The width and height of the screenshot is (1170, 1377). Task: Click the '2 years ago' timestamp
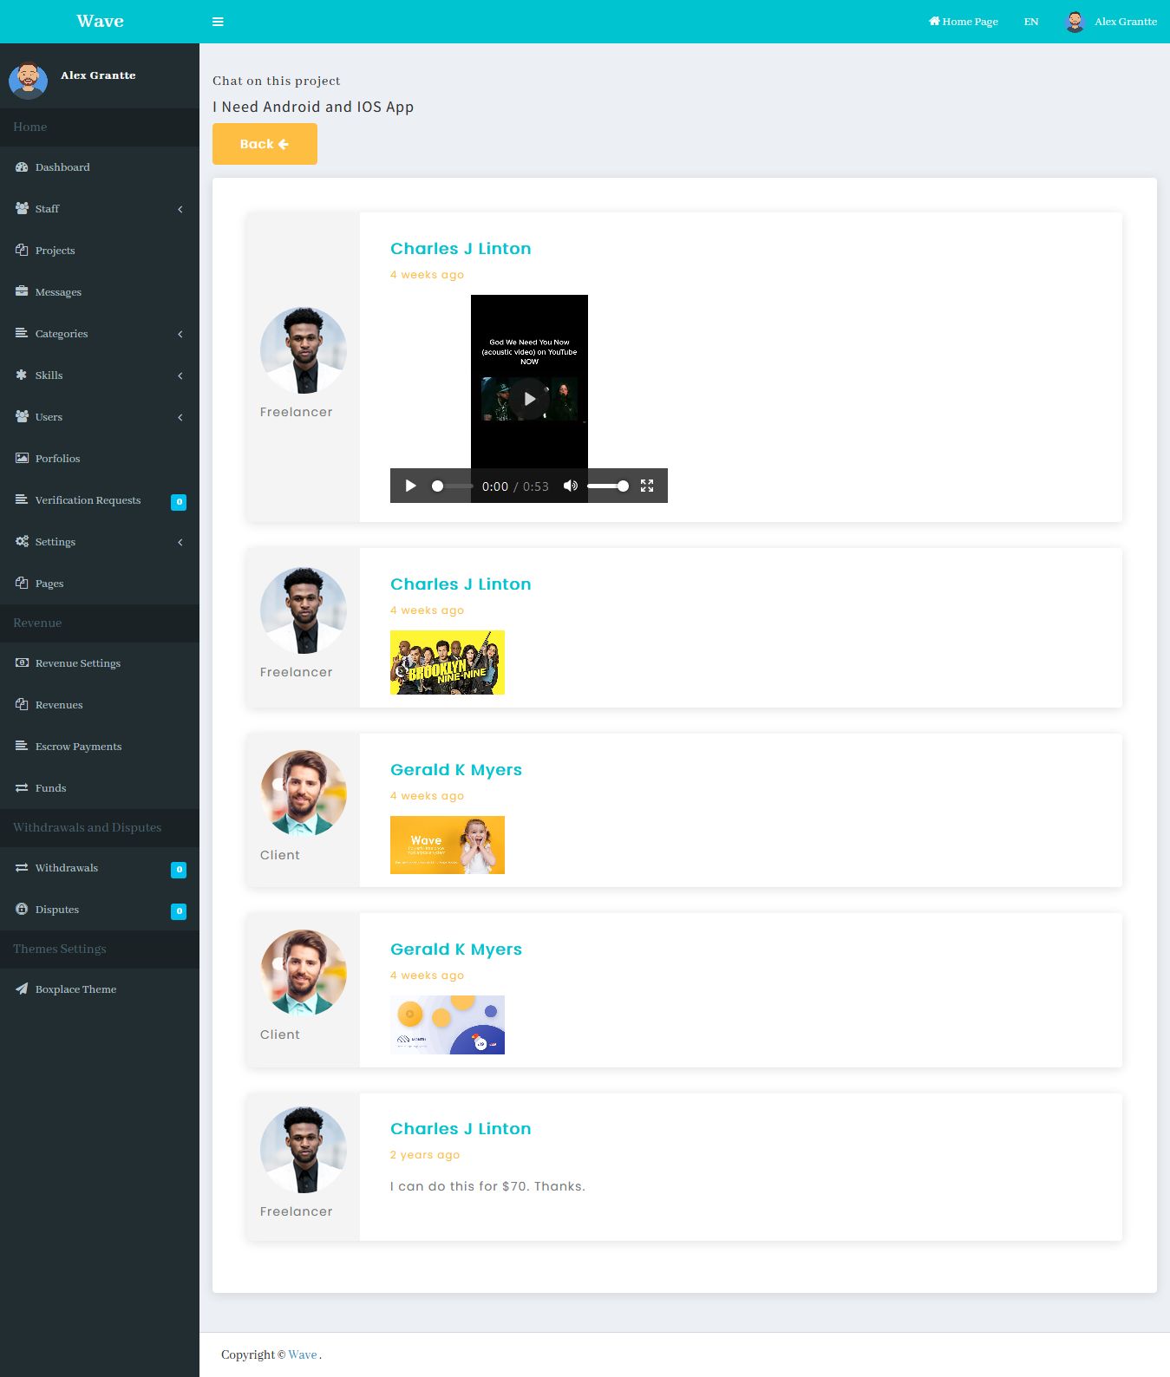(425, 1155)
